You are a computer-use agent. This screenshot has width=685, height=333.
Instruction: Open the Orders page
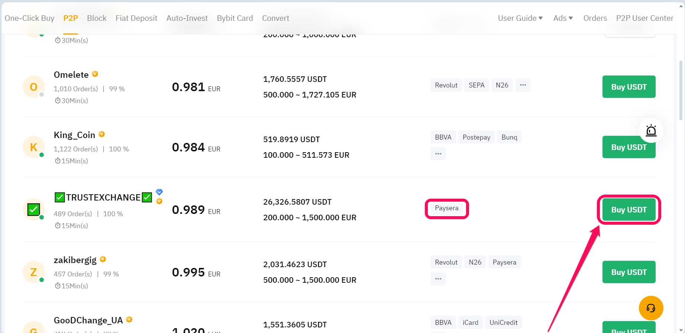595,18
